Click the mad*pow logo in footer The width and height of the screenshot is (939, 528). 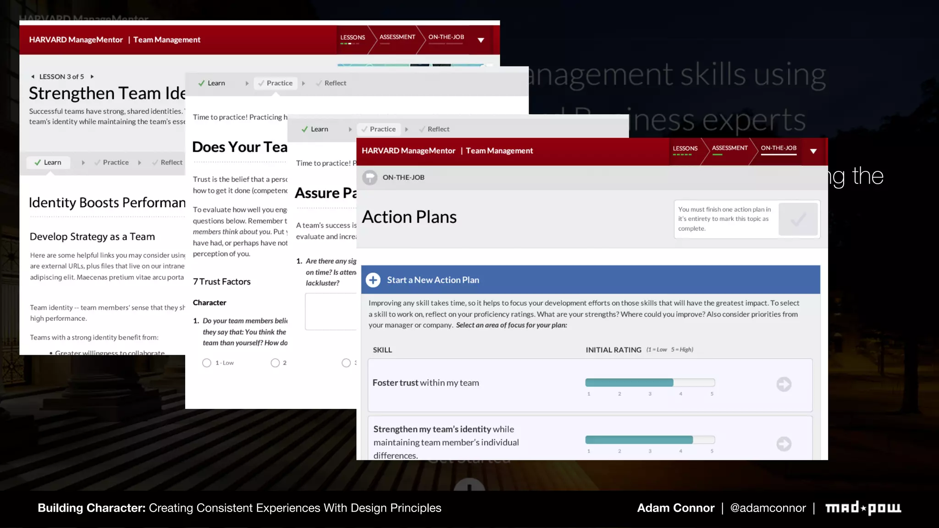point(863,508)
